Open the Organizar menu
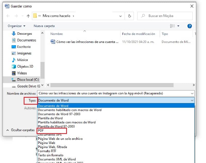 click(16, 26)
